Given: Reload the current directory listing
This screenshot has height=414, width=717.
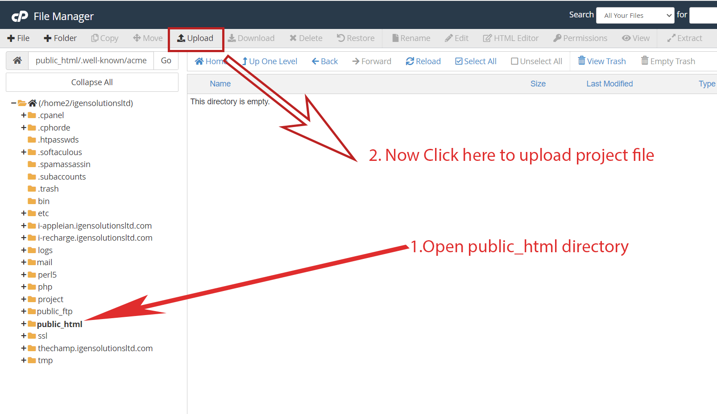Looking at the screenshot, I should 423,61.
